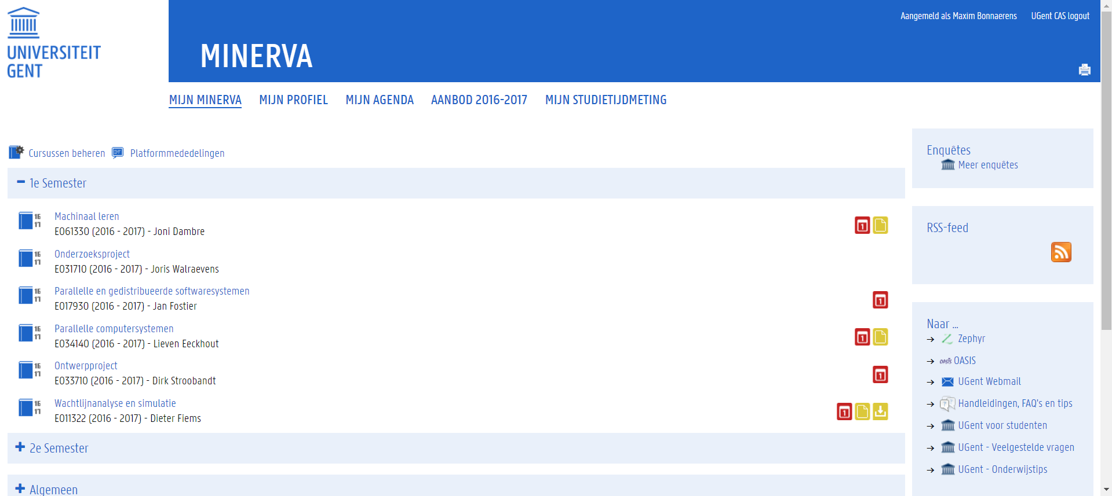Click scrollbar down arrow at bottom right
Viewport: 1112px width, 496px height.
(x=1106, y=490)
